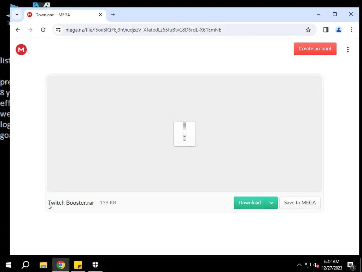Bookmark this page with the star icon
Screen dimensions: 362x272
click(308, 30)
